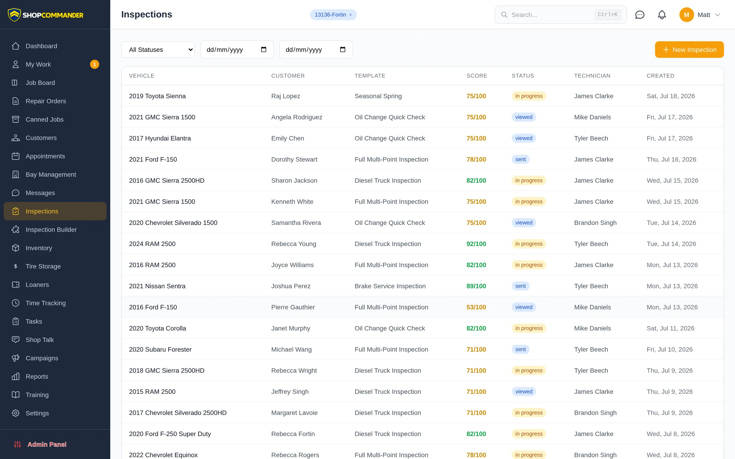Click the My Work person icon
The width and height of the screenshot is (735, 459).
16,64
